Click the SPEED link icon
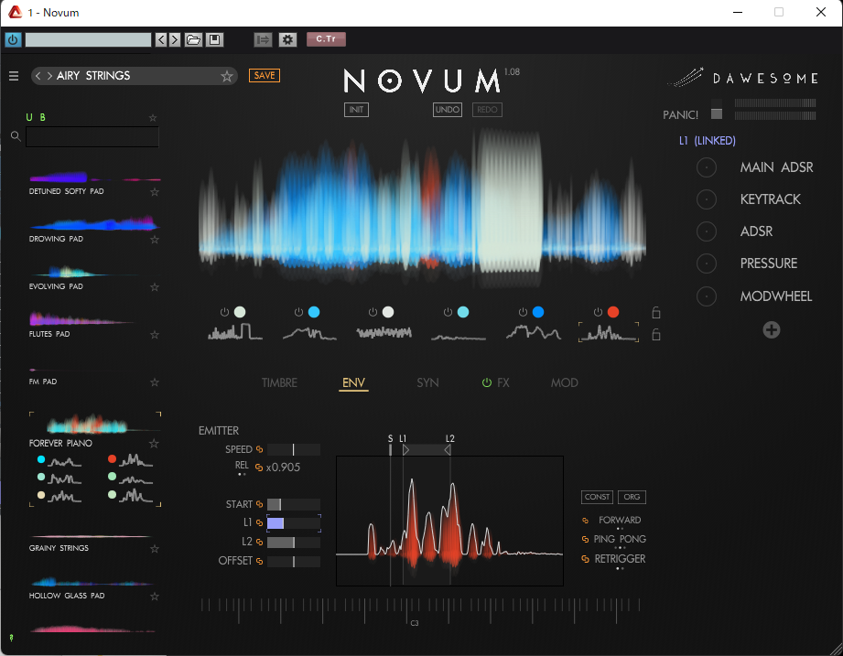Viewport: 843px width, 656px height. click(x=260, y=449)
